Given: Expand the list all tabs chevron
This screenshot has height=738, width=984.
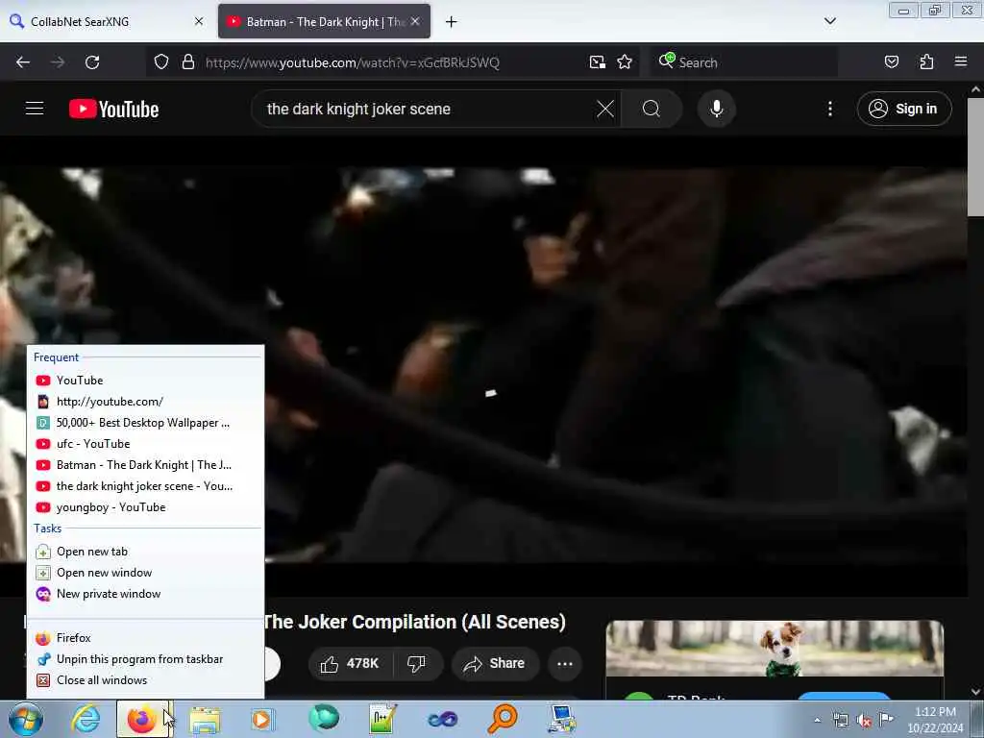Looking at the screenshot, I should click(829, 21).
